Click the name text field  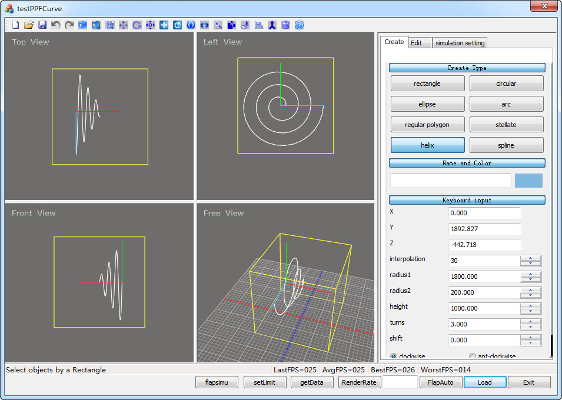coord(451,181)
